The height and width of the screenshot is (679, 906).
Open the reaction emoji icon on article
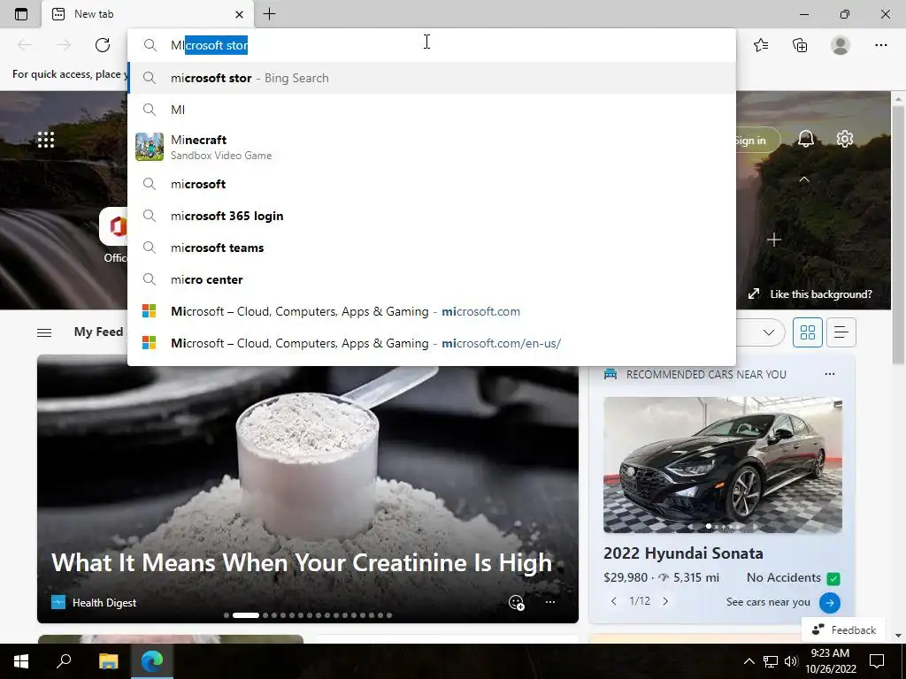517,603
